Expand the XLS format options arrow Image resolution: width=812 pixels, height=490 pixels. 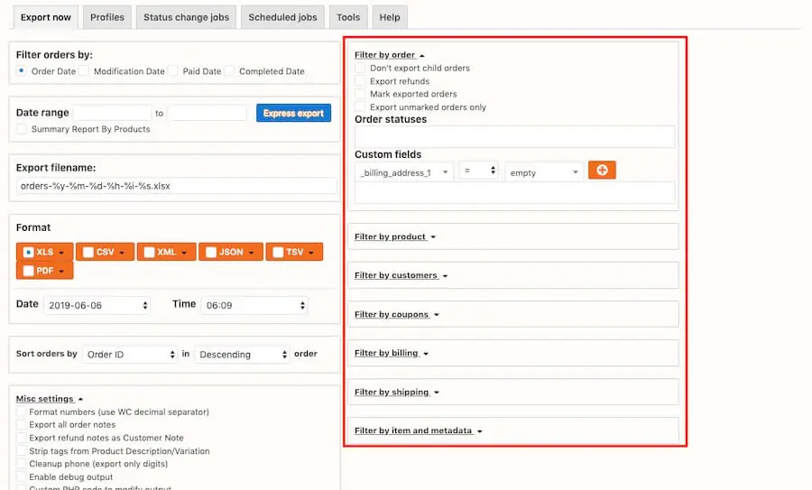[x=61, y=253]
